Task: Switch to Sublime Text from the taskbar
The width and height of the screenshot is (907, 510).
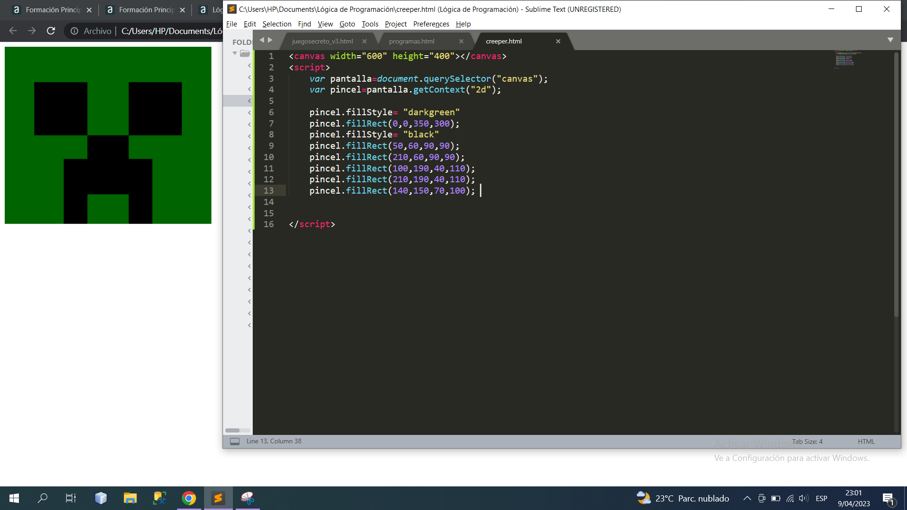Action: 218,498
